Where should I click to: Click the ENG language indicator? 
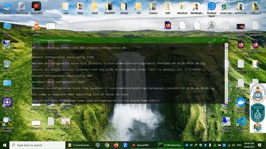click(x=239, y=145)
